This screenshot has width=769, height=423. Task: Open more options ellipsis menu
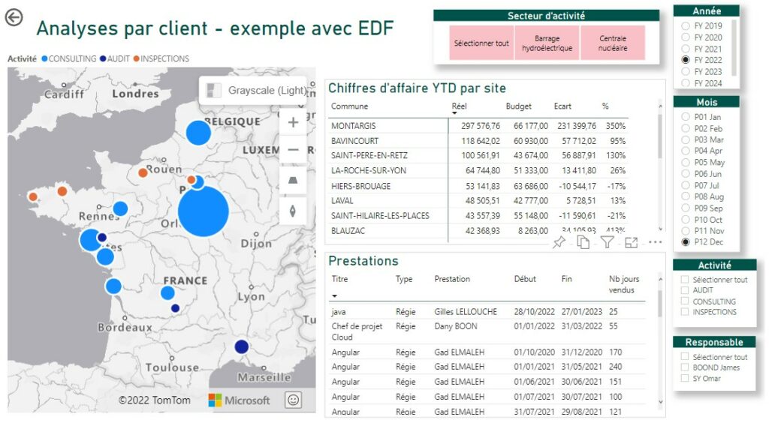pos(655,242)
